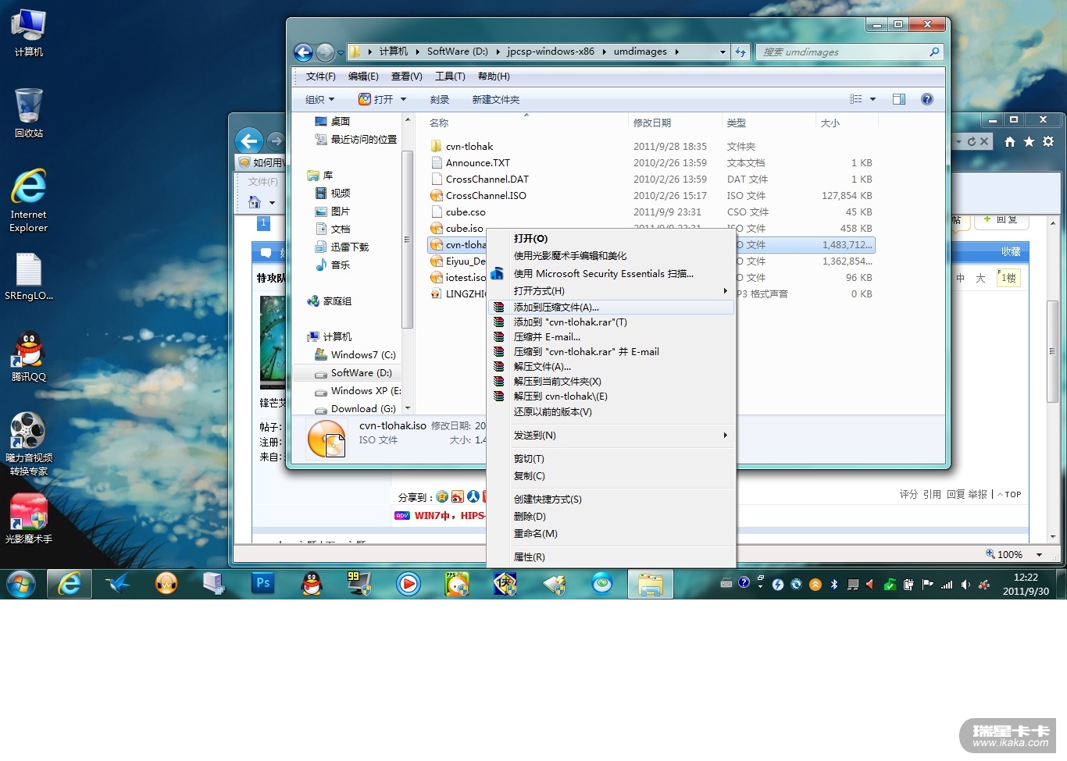Open the 工具(T) menu
The image size is (1067, 761).
[450, 76]
